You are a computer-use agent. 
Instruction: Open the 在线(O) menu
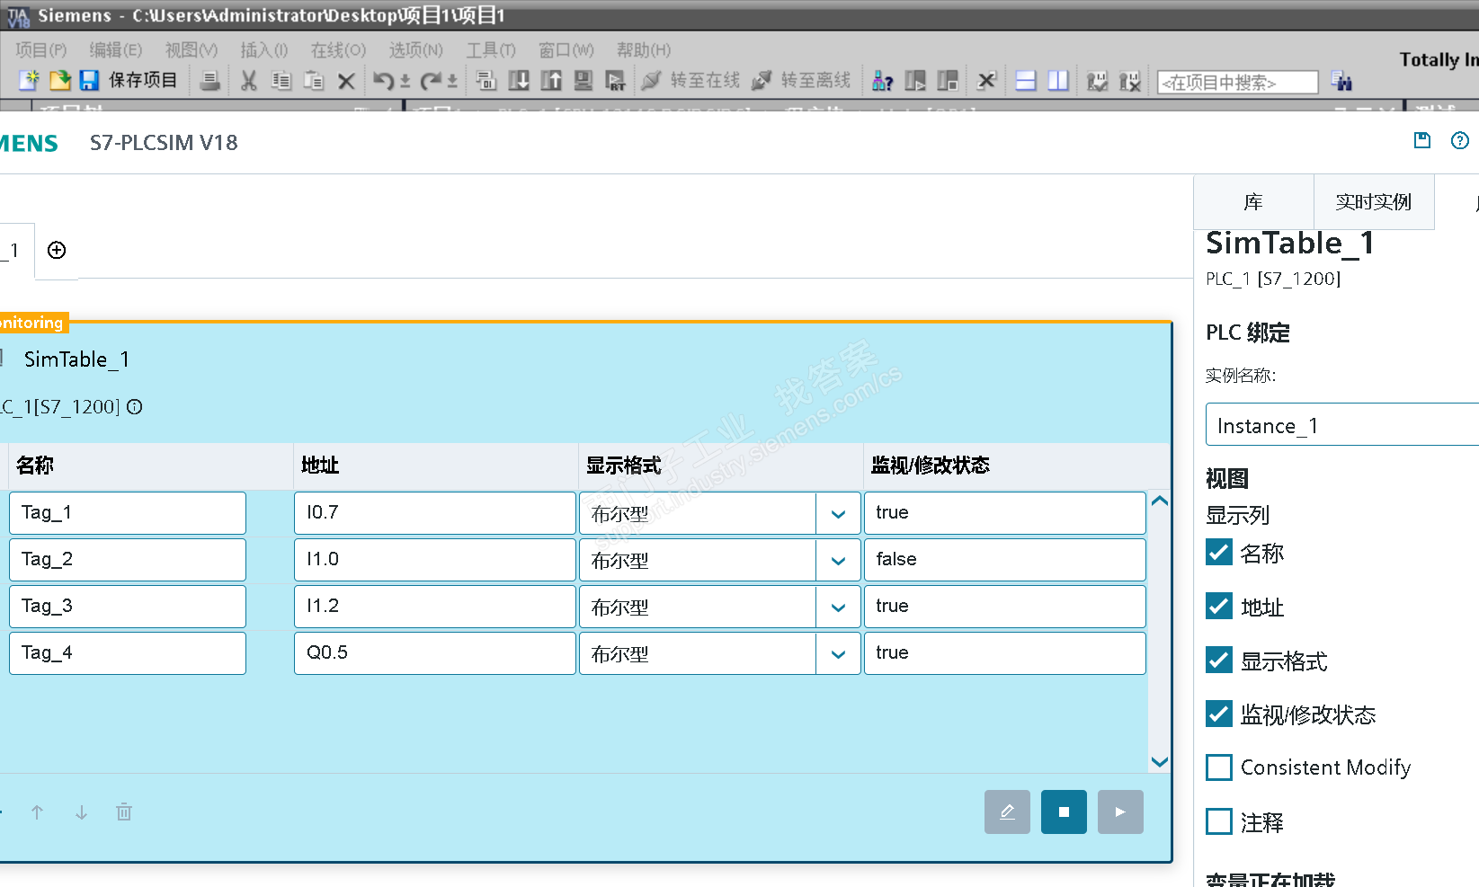pos(338,50)
